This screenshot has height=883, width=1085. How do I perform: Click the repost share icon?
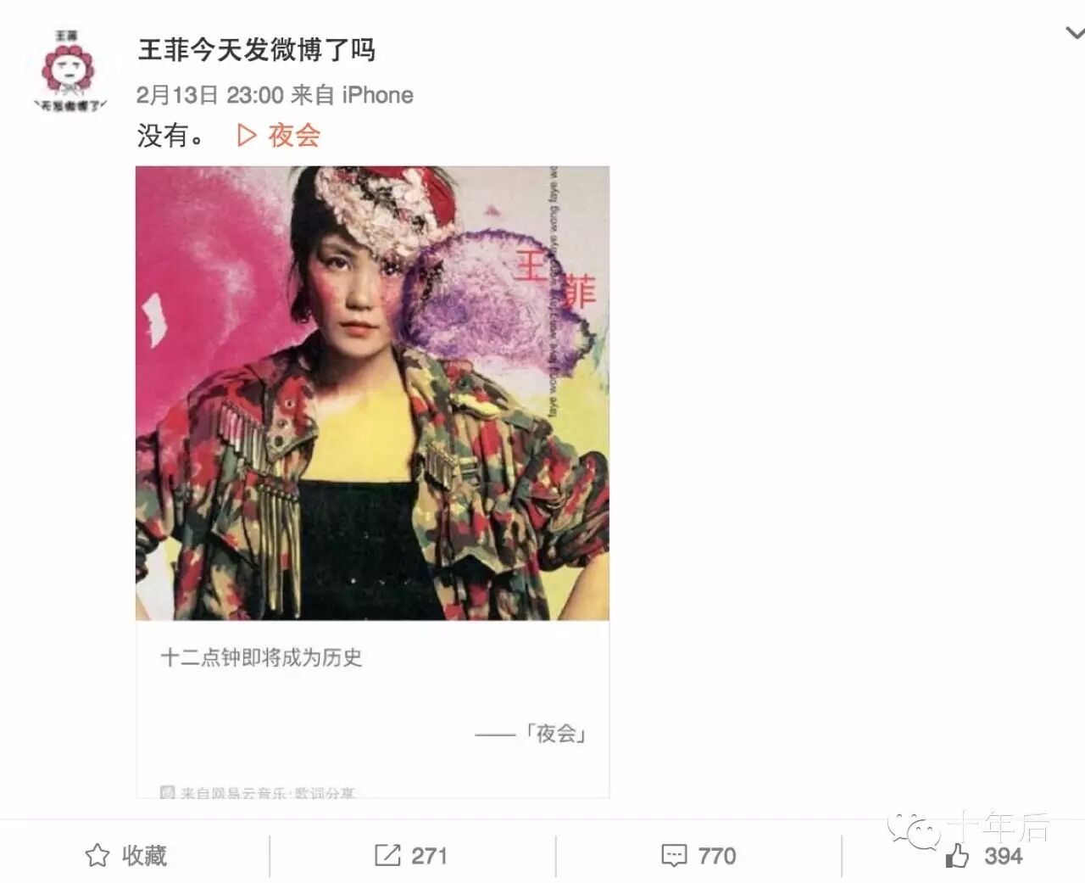tap(387, 855)
